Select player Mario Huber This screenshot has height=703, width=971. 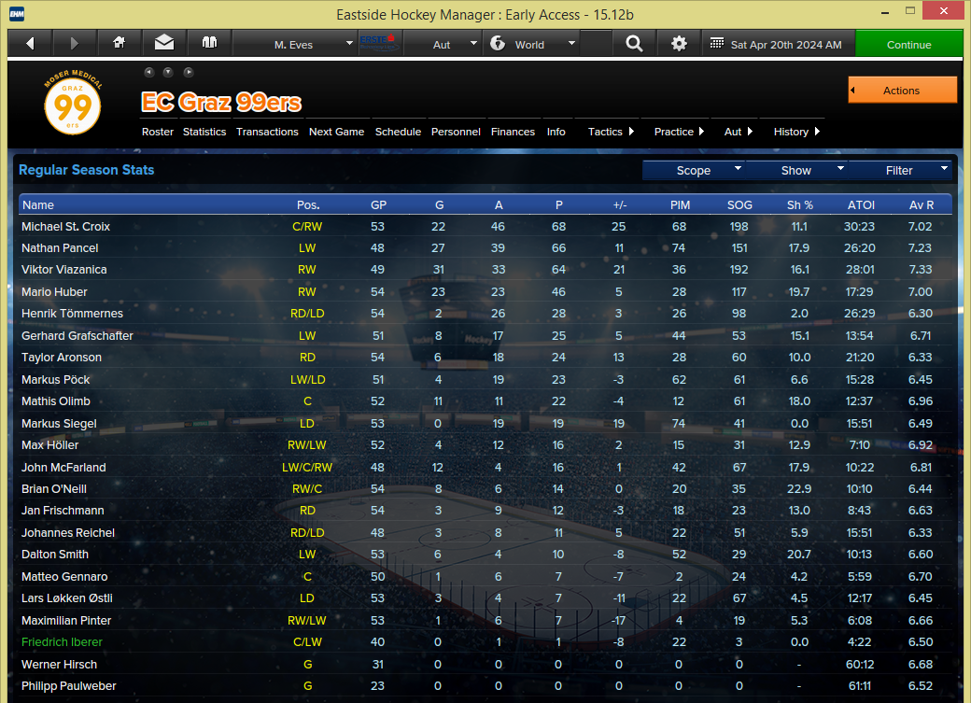point(54,291)
